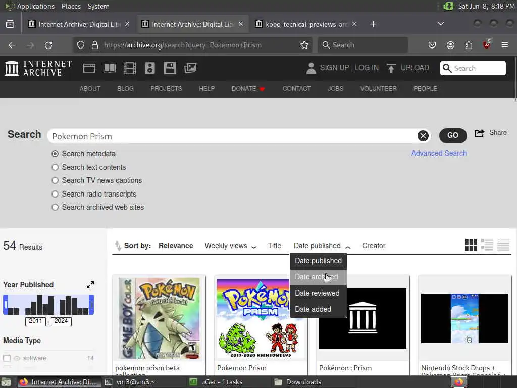The image size is (517, 388).
Task: Click the Upload arrow icon
Action: click(x=391, y=68)
